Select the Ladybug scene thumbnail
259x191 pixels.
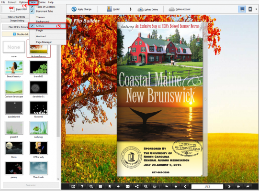(x=38, y=127)
